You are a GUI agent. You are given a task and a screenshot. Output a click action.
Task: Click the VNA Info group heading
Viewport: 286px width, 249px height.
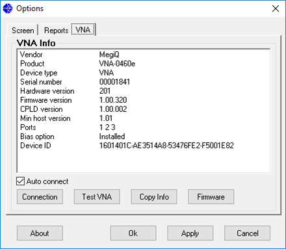click(36, 43)
